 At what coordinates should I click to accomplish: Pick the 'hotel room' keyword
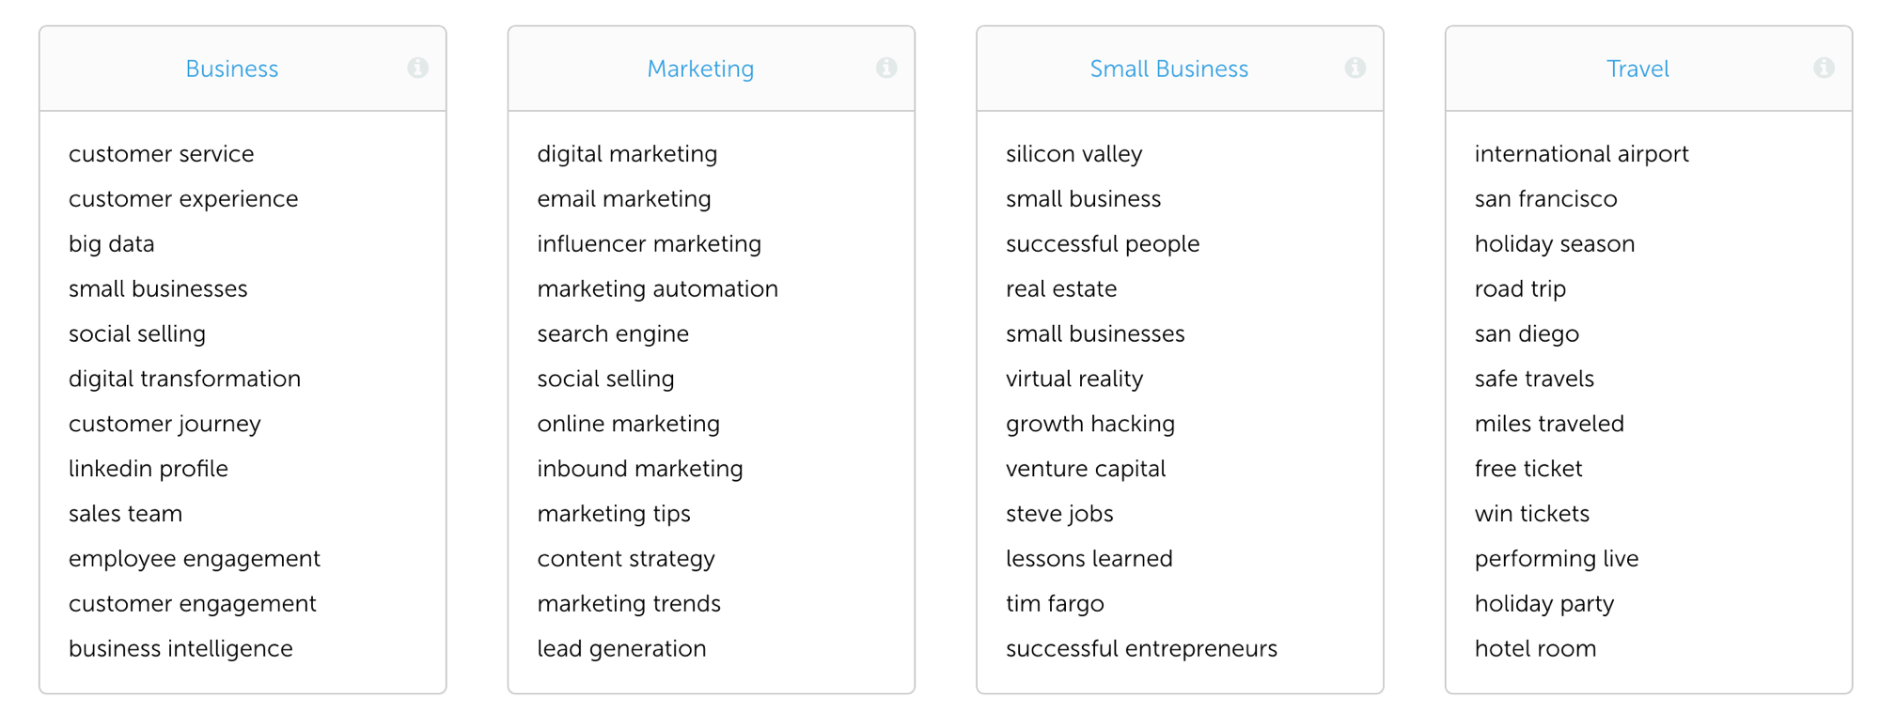tap(1535, 649)
